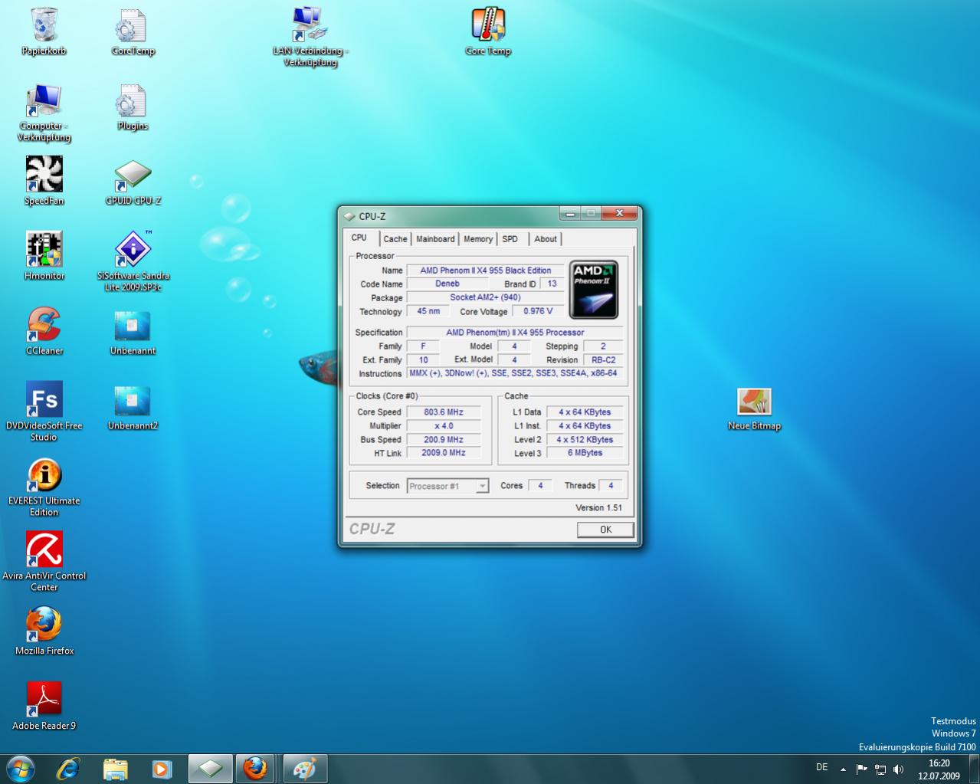980x784 pixels.
Task: Click the Name field AMD Phenom II X4 955
Action: (x=486, y=270)
